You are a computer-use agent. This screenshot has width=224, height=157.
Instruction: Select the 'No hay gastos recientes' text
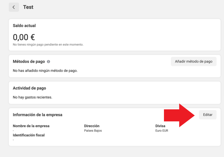tap(33, 97)
